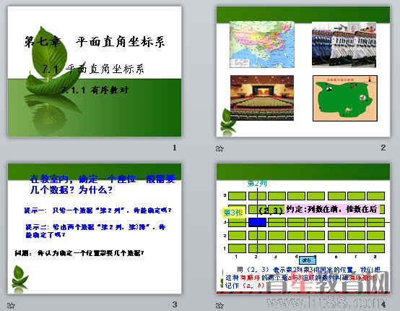Select the blue classroom-seat question on slide 3

(103, 184)
